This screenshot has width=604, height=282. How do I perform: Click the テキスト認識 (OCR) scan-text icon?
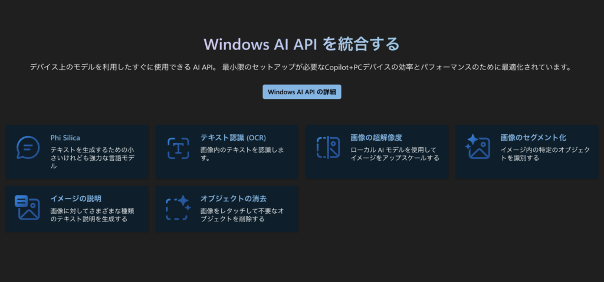(178, 148)
